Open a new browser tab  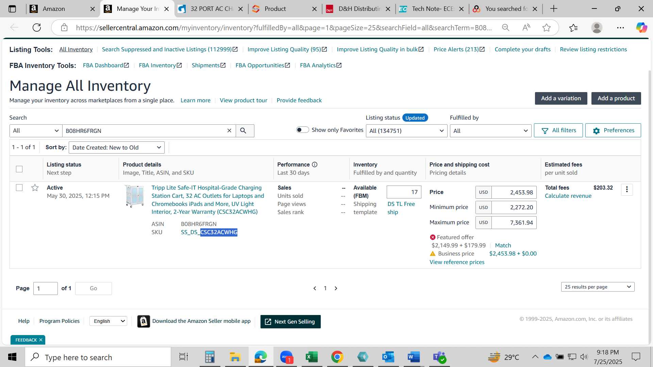point(554,9)
